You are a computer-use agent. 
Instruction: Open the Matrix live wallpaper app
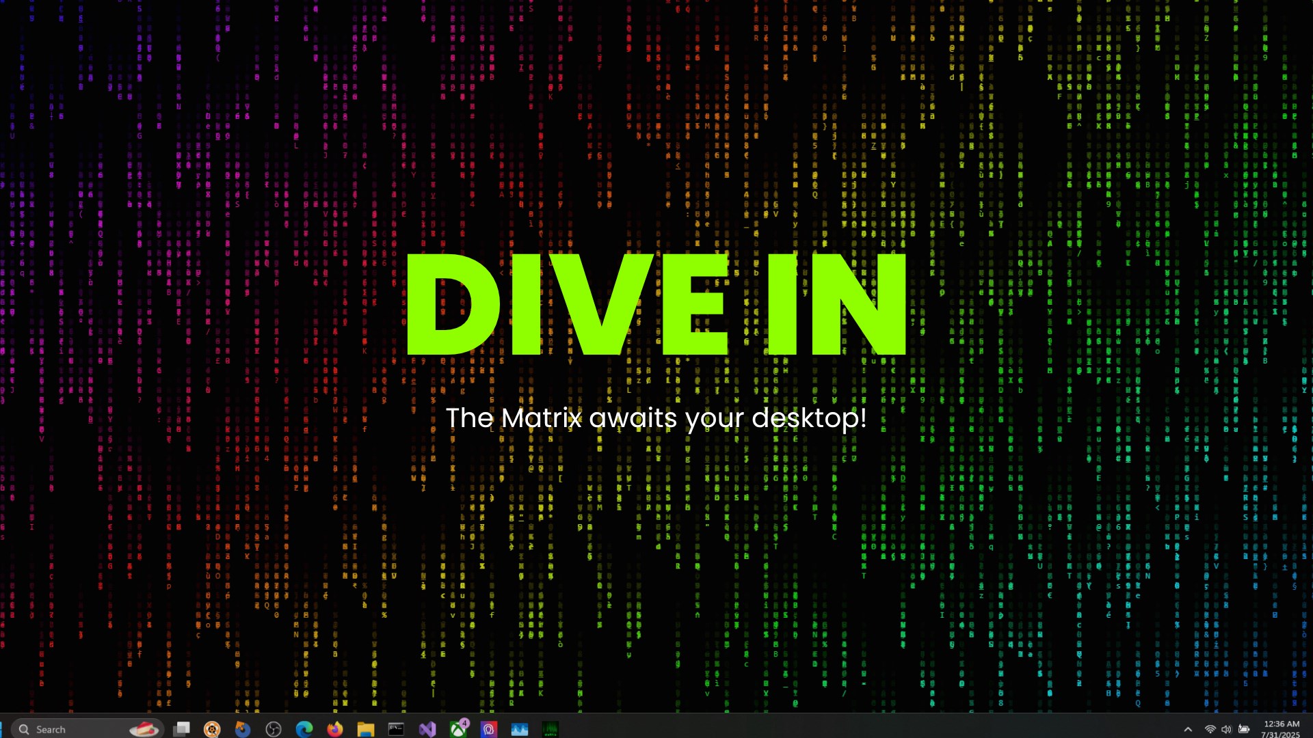pyautogui.click(x=551, y=729)
